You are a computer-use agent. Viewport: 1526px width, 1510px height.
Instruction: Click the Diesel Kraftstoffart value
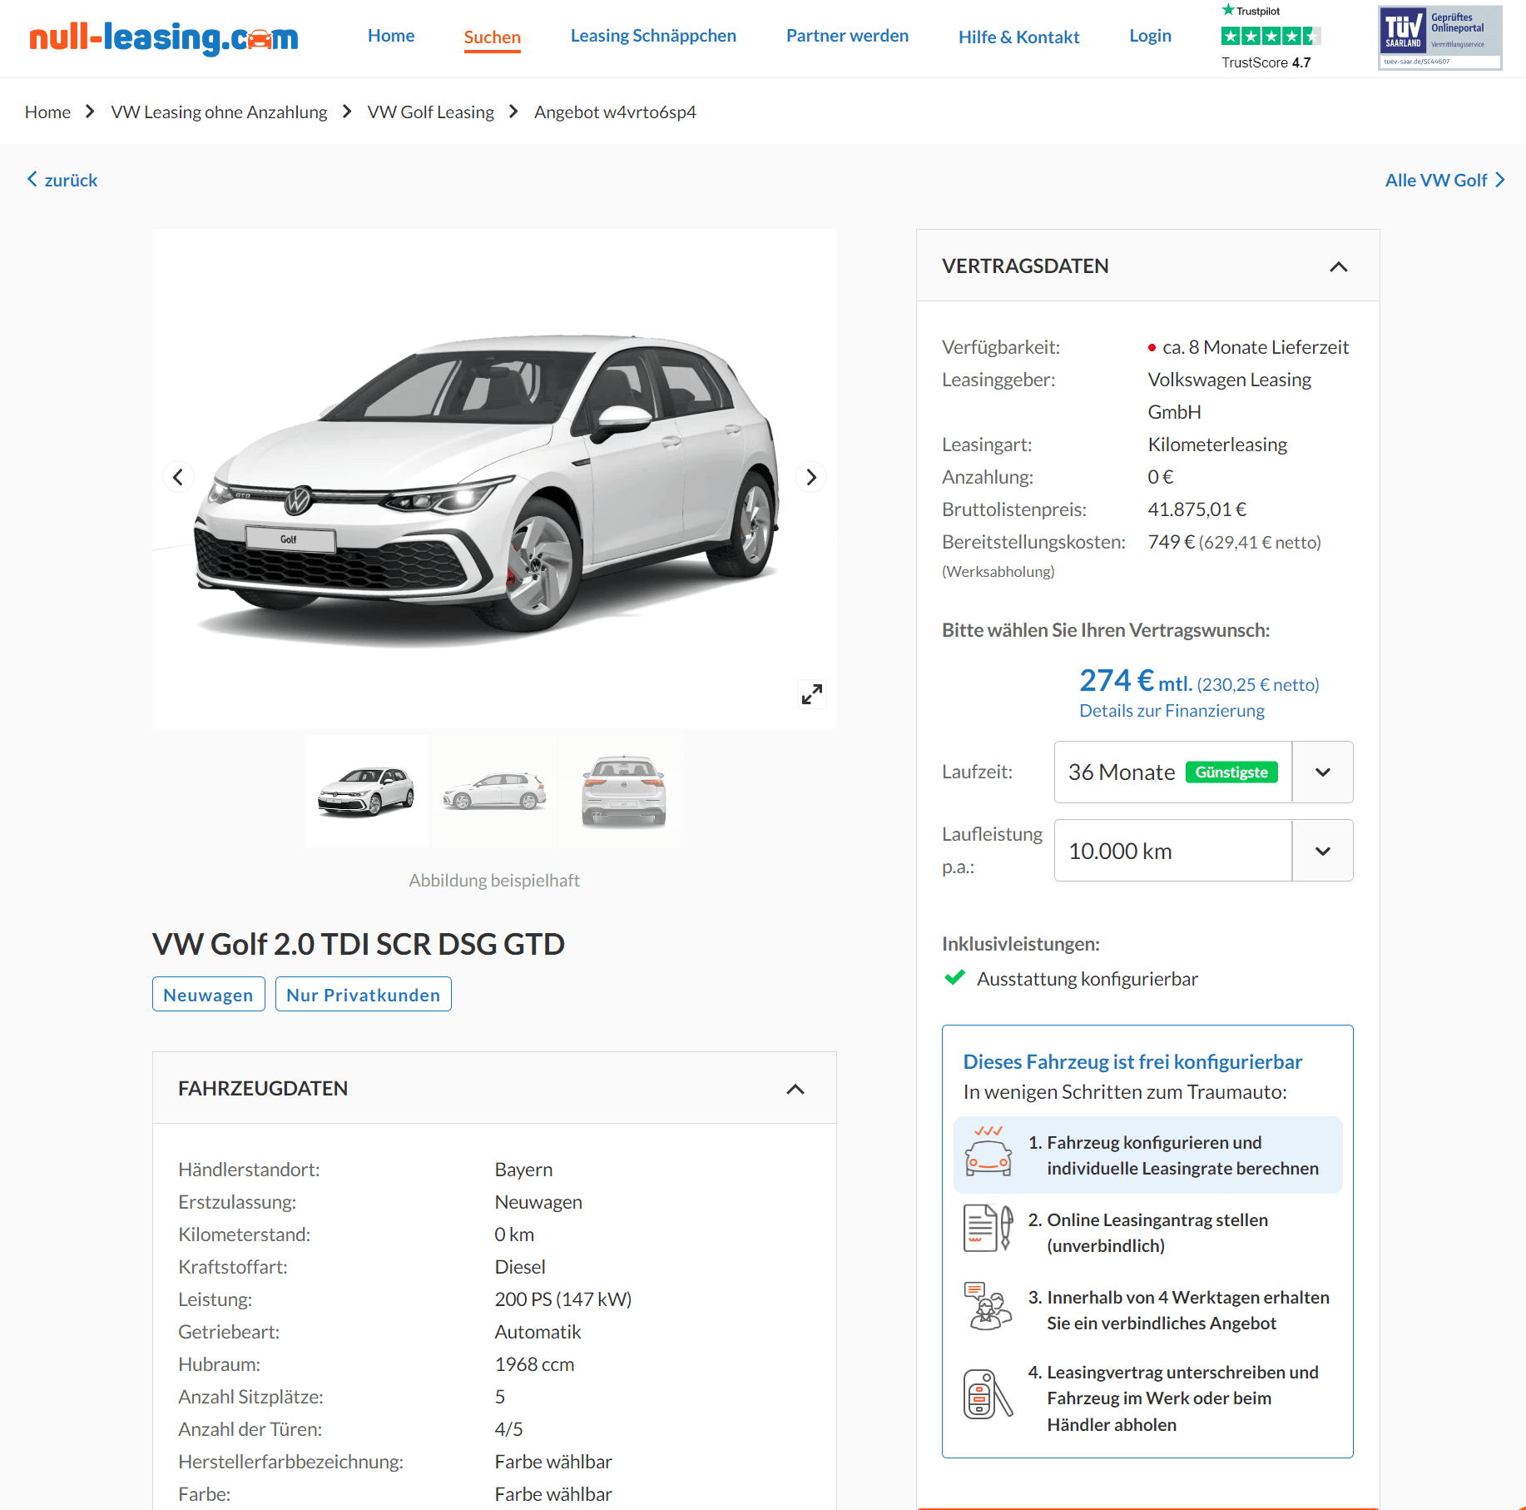520,1267
